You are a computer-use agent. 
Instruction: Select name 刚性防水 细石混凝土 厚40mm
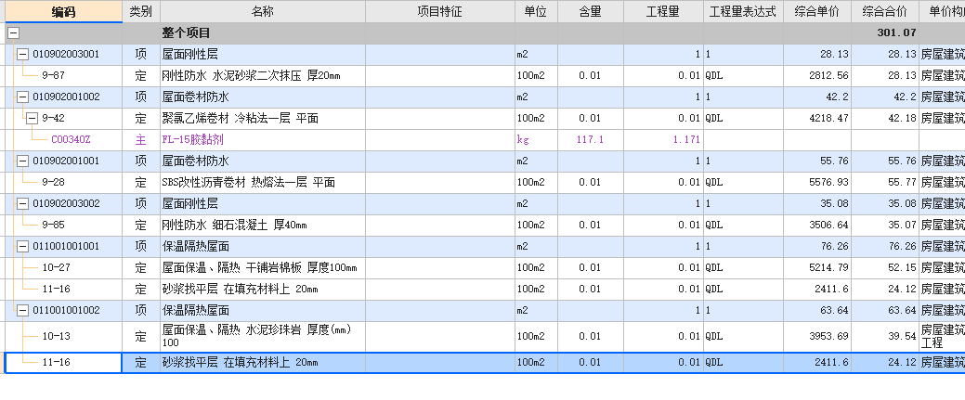tap(263, 225)
